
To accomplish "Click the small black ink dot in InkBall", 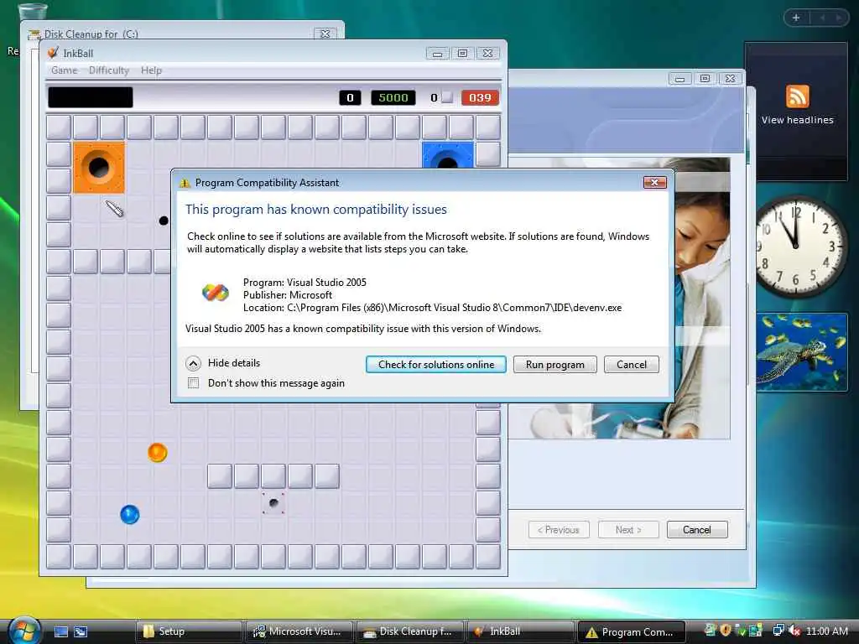I will pos(164,221).
